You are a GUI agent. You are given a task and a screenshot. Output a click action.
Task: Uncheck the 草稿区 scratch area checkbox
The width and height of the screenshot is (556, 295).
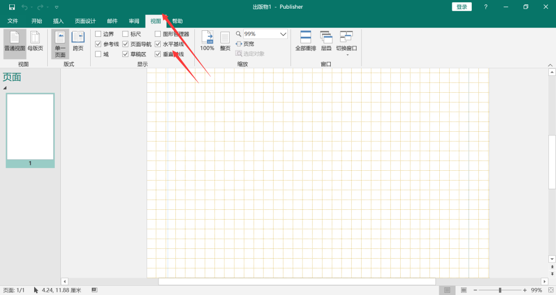pos(125,54)
